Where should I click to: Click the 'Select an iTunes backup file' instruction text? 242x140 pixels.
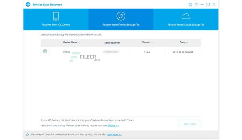coord(71,35)
